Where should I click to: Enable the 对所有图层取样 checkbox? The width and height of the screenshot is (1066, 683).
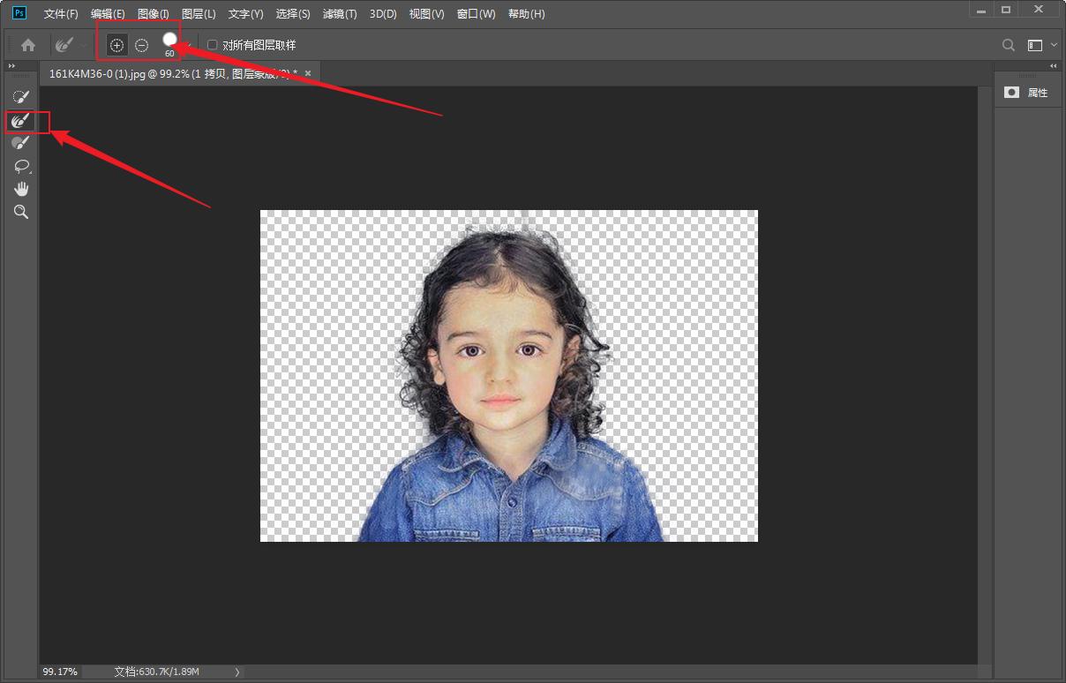coord(213,45)
